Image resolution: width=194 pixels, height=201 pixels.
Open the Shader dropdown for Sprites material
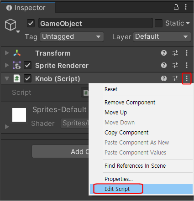tap(74, 123)
